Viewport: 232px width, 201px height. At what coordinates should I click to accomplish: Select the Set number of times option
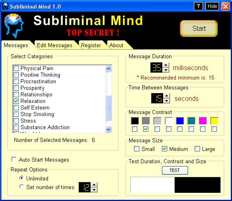(22, 187)
